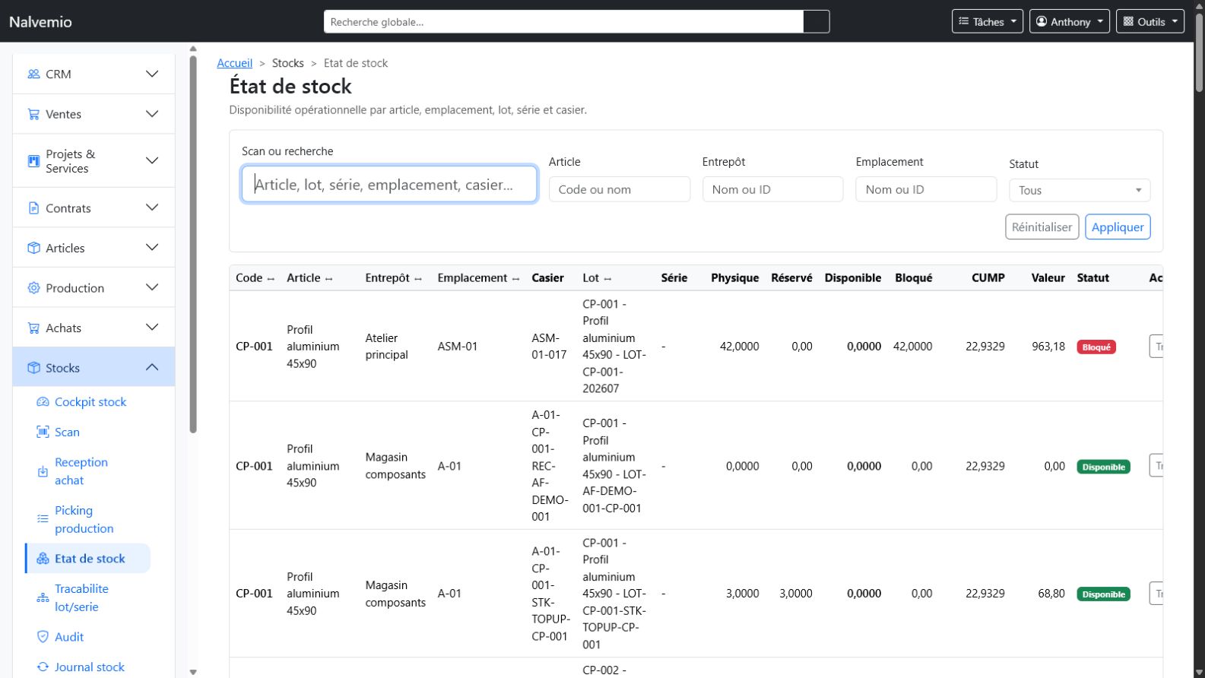Click the Articles box icon
The width and height of the screenshot is (1205, 678).
coord(33,248)
